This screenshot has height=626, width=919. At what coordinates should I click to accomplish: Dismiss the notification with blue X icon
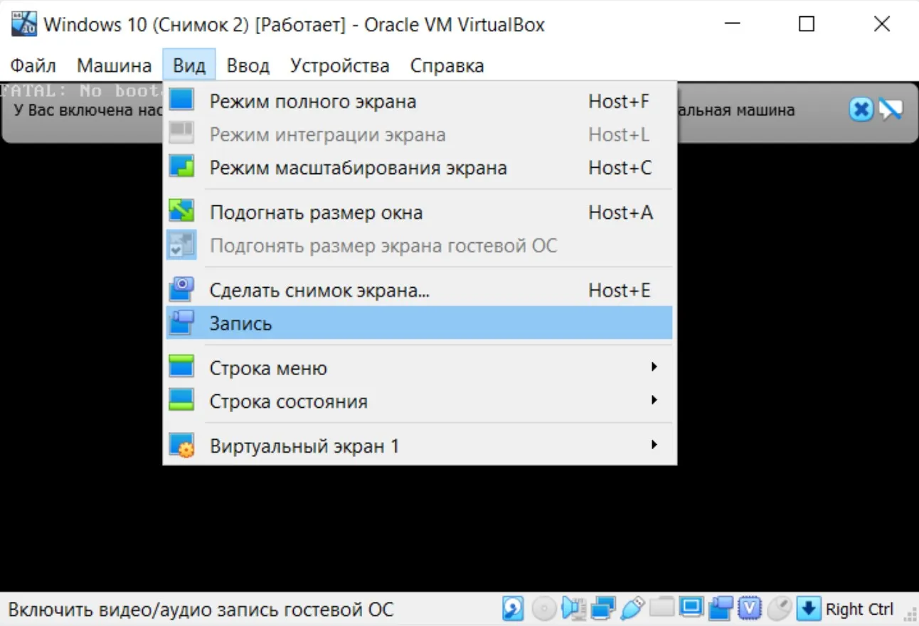tap(861, 109)
